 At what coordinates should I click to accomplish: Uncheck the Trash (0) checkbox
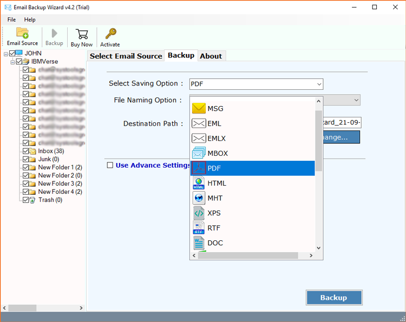[x=25, y=200]
